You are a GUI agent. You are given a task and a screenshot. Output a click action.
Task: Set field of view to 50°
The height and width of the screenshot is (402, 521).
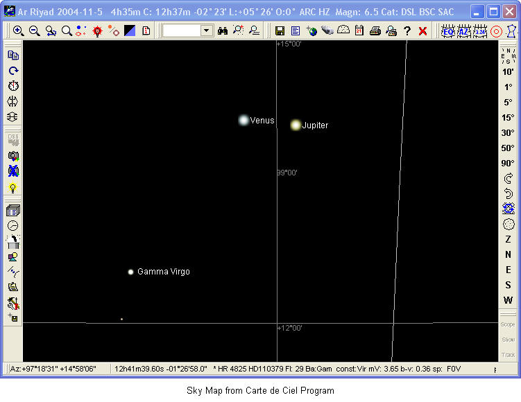[508, 148]
